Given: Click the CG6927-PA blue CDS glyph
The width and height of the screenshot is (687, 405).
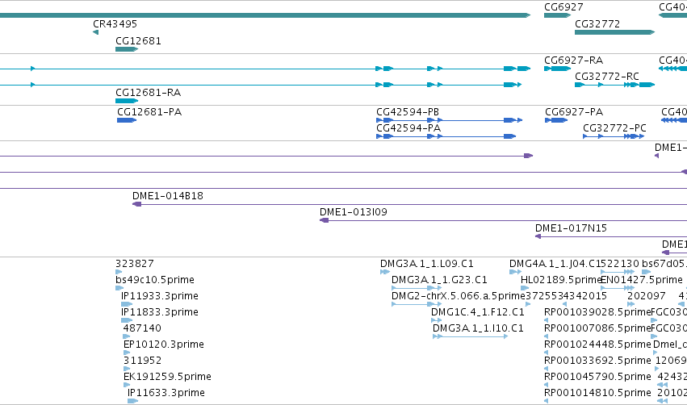Looking at the screenshot, I should (x=556, y=120).
